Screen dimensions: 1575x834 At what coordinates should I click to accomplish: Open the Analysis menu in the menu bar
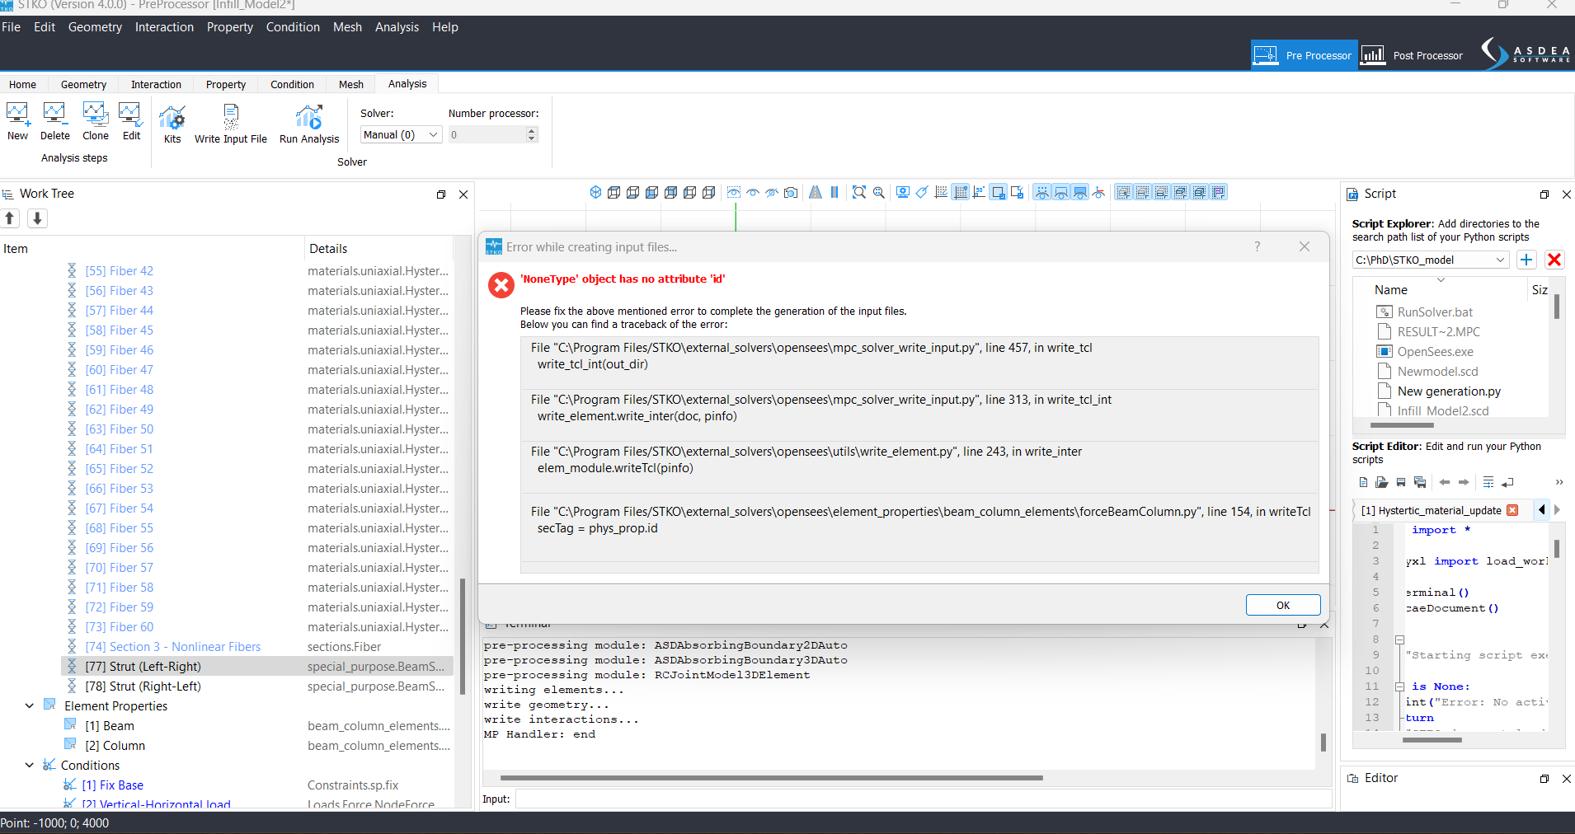(x=397, y=27)
